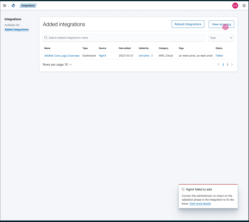Go to page 1

(223, 65)
